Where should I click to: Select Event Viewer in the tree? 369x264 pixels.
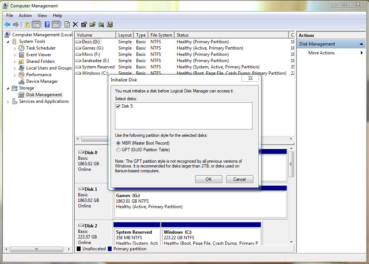[38, 55]
